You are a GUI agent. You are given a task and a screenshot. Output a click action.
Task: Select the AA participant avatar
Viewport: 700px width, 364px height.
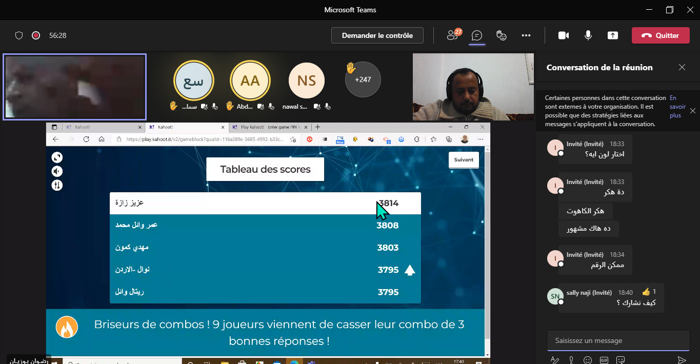(x=250, y=80)
